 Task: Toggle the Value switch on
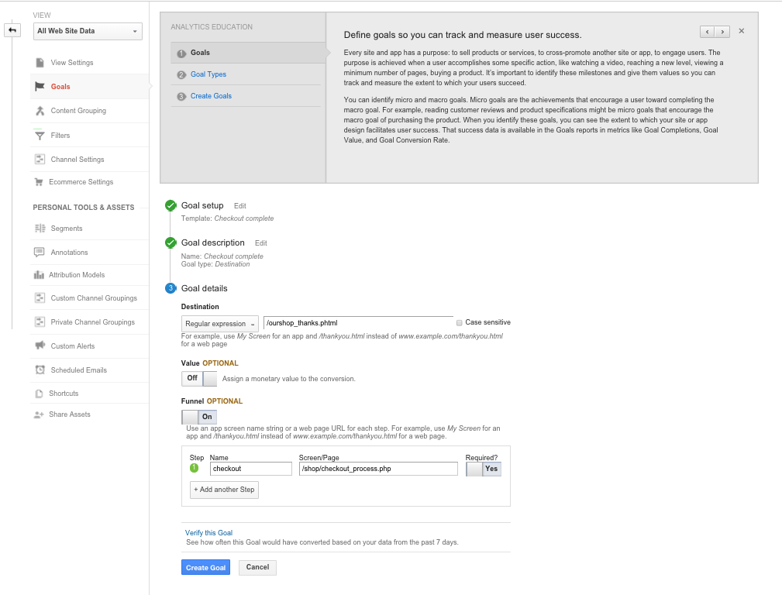(x=199, y=379)
